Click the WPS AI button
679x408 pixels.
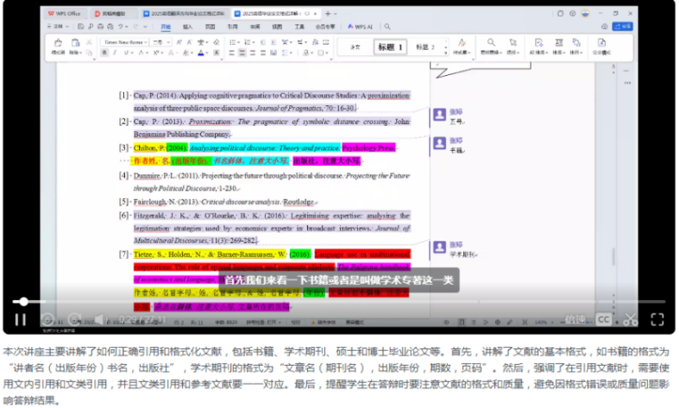pyautogui.click(x=360, y=27)
